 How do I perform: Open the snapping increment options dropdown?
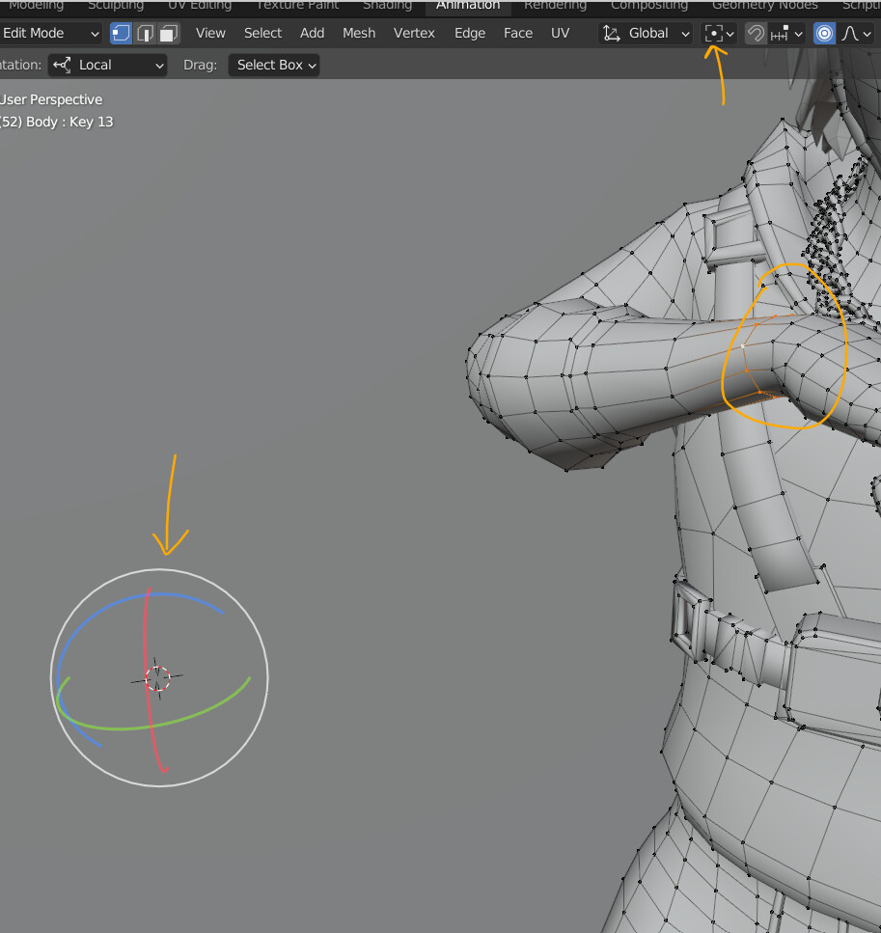tap(786, 34)
